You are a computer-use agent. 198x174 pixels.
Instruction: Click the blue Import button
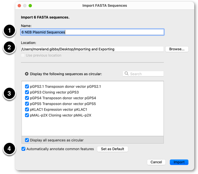[179, 162]
